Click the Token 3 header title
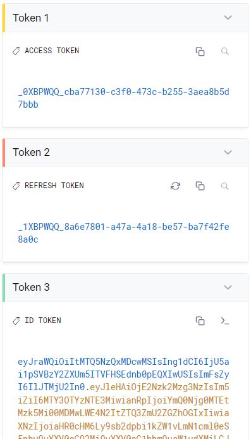This screenshot has width=251, height=439. (x=31, y=287)
